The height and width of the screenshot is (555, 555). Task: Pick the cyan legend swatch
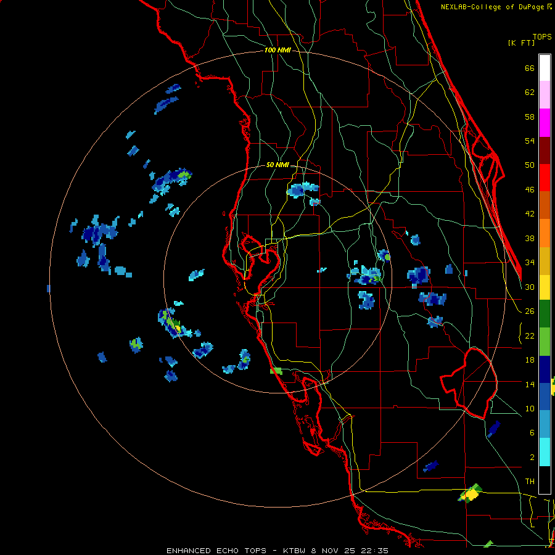point(545,452)
